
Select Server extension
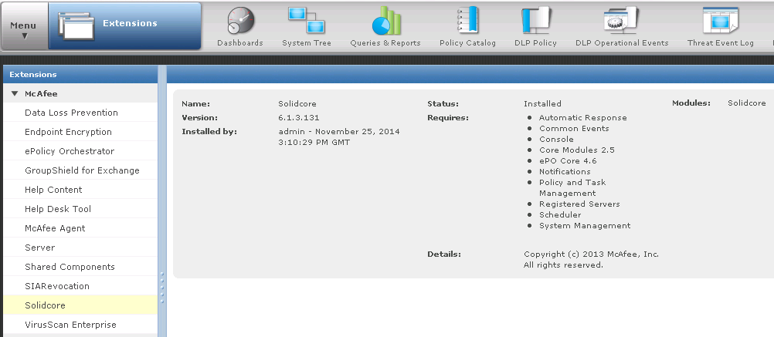click(80, 248)
